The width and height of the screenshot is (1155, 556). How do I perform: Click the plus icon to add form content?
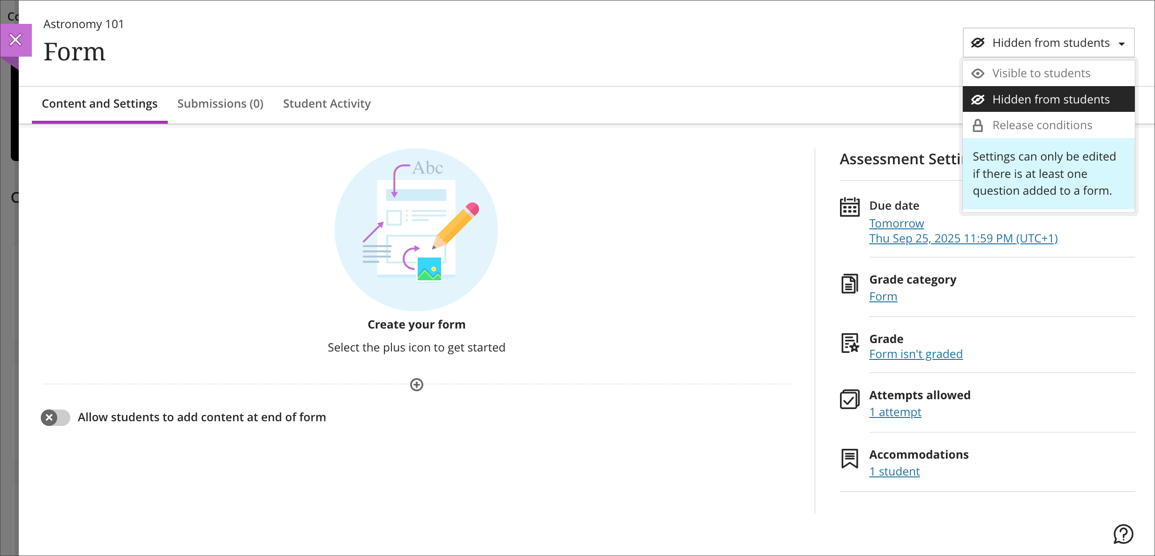416,385
